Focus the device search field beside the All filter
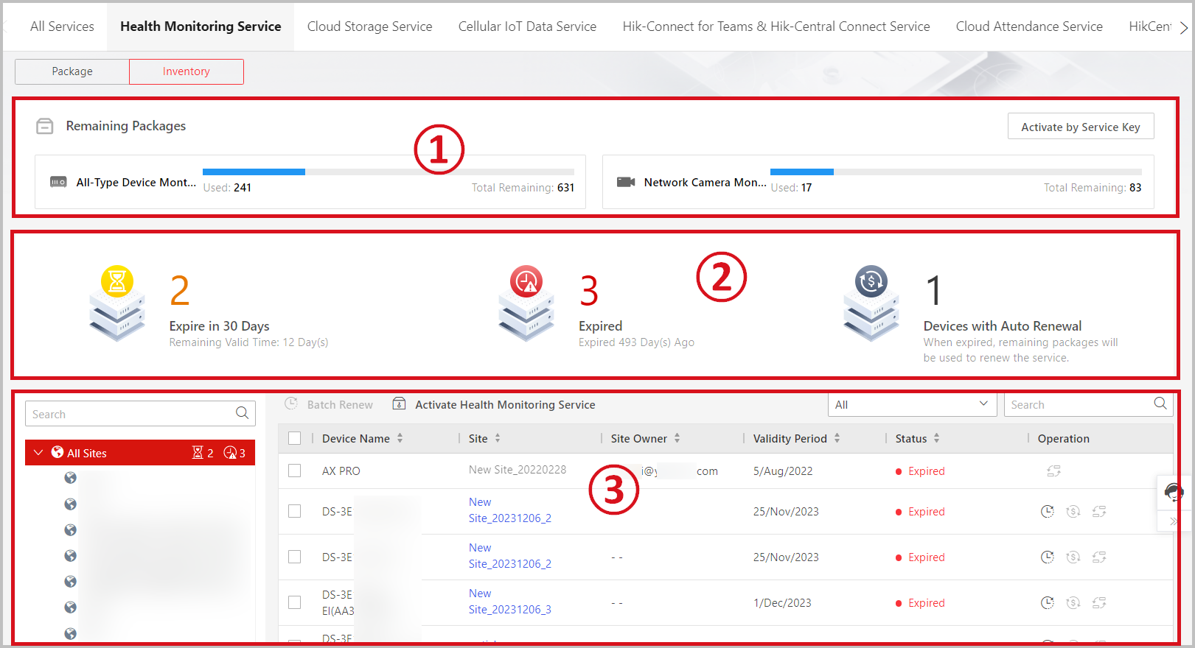This screenshot has width=1195, height=648. (x=1088, y=404)
